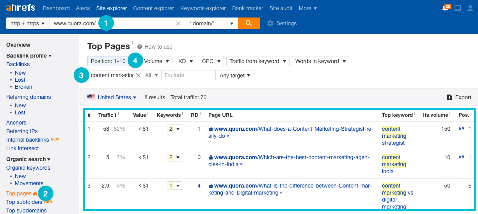Clear the URL input with X icon
This screenshot has width=478, height=214.
coord(178,23)
